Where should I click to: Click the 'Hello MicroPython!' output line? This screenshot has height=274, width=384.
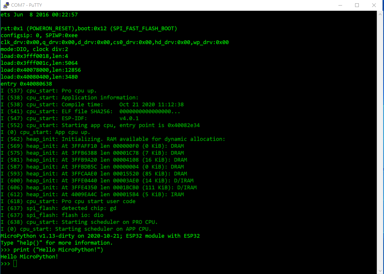(x=29, y=257)
